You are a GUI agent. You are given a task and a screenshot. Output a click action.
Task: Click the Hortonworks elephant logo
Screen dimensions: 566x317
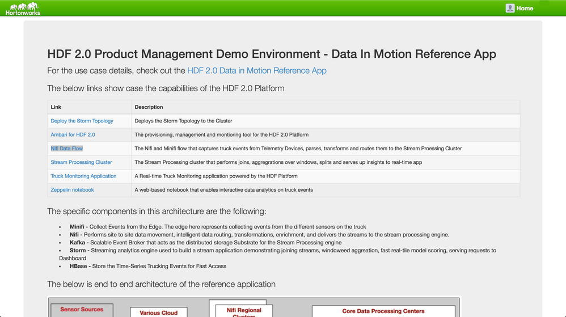tap(23, 8)
